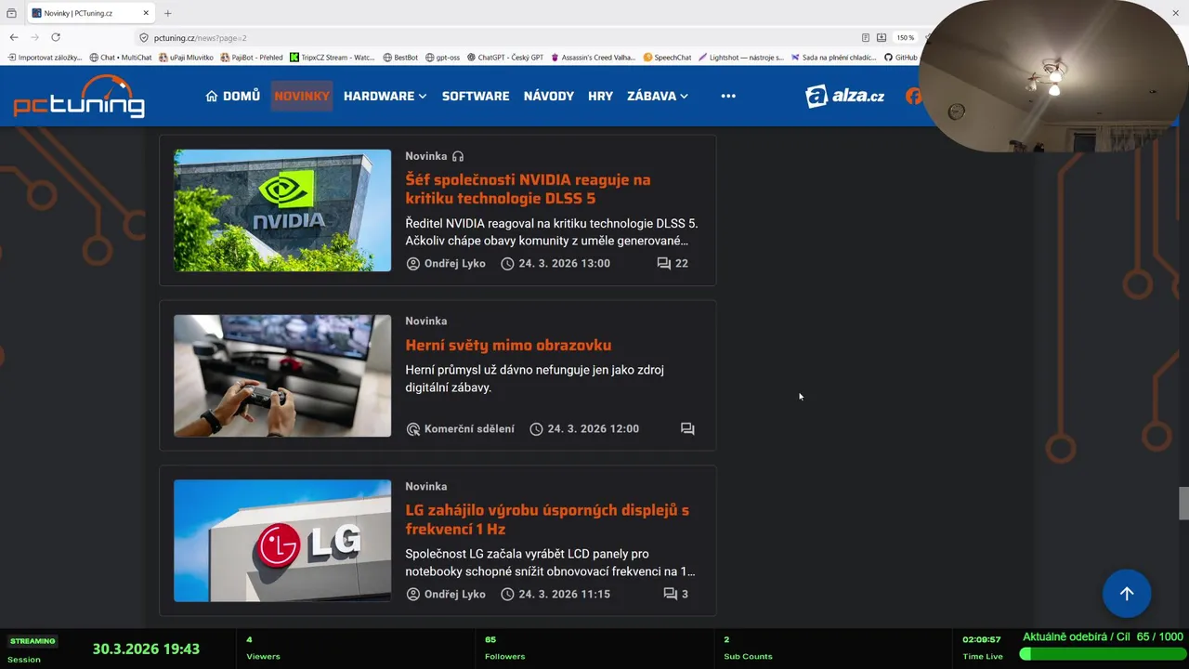Click the Followers count in stream overlay

(x=490, y=639)
